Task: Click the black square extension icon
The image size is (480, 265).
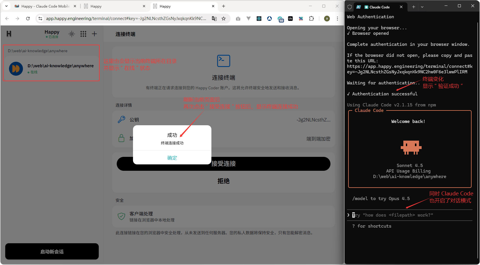Action: pos(290,19)
